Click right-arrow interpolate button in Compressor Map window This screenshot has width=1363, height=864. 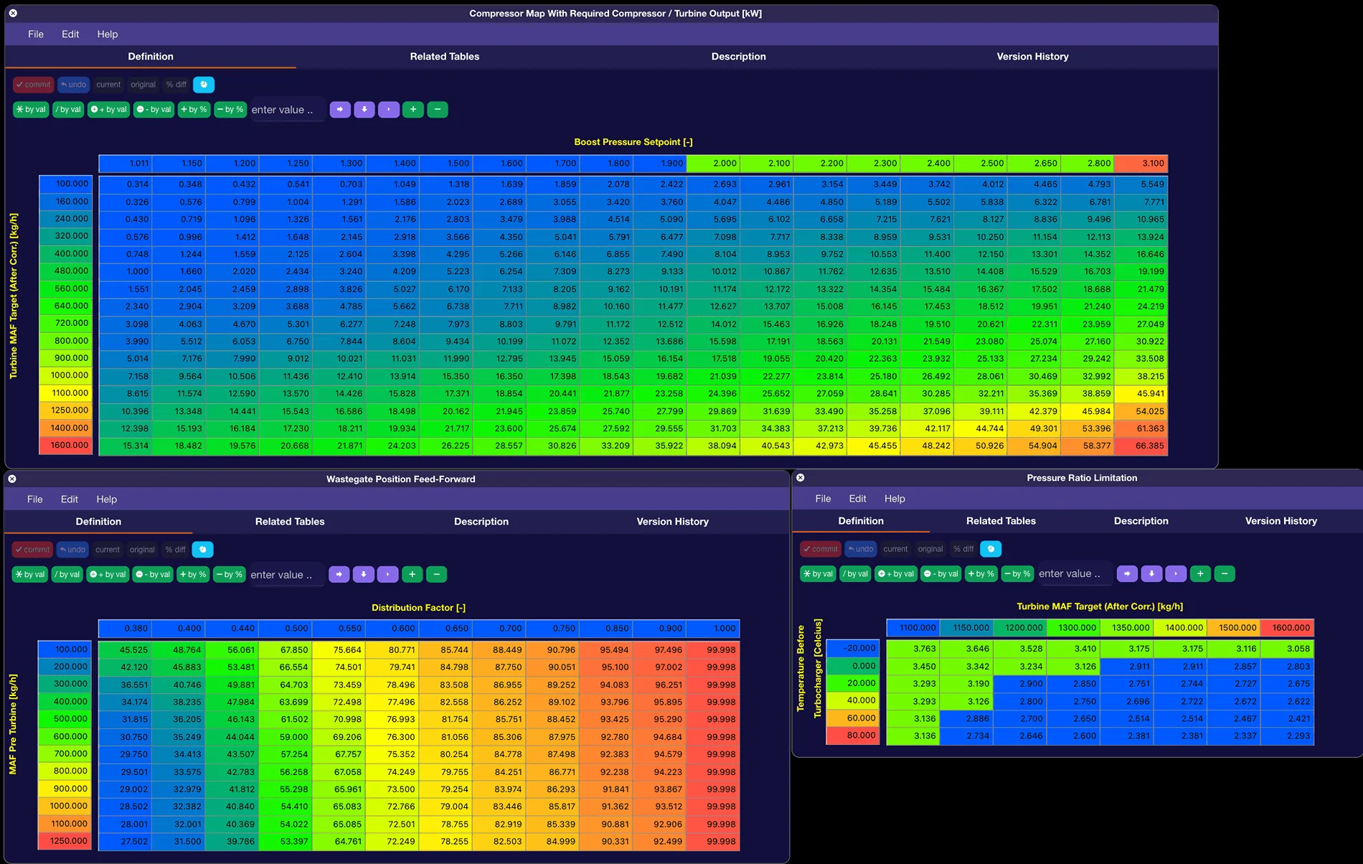[340, 110]
